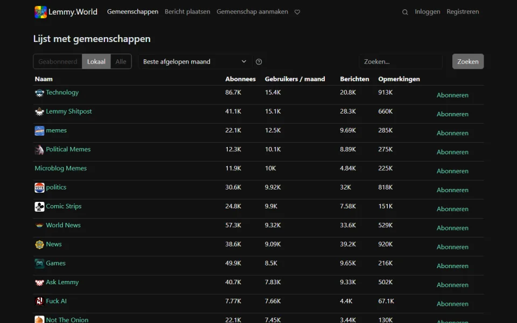Open the Not The Onion community link
This screenshot has width=517, height=323.
tap(67, 320)
